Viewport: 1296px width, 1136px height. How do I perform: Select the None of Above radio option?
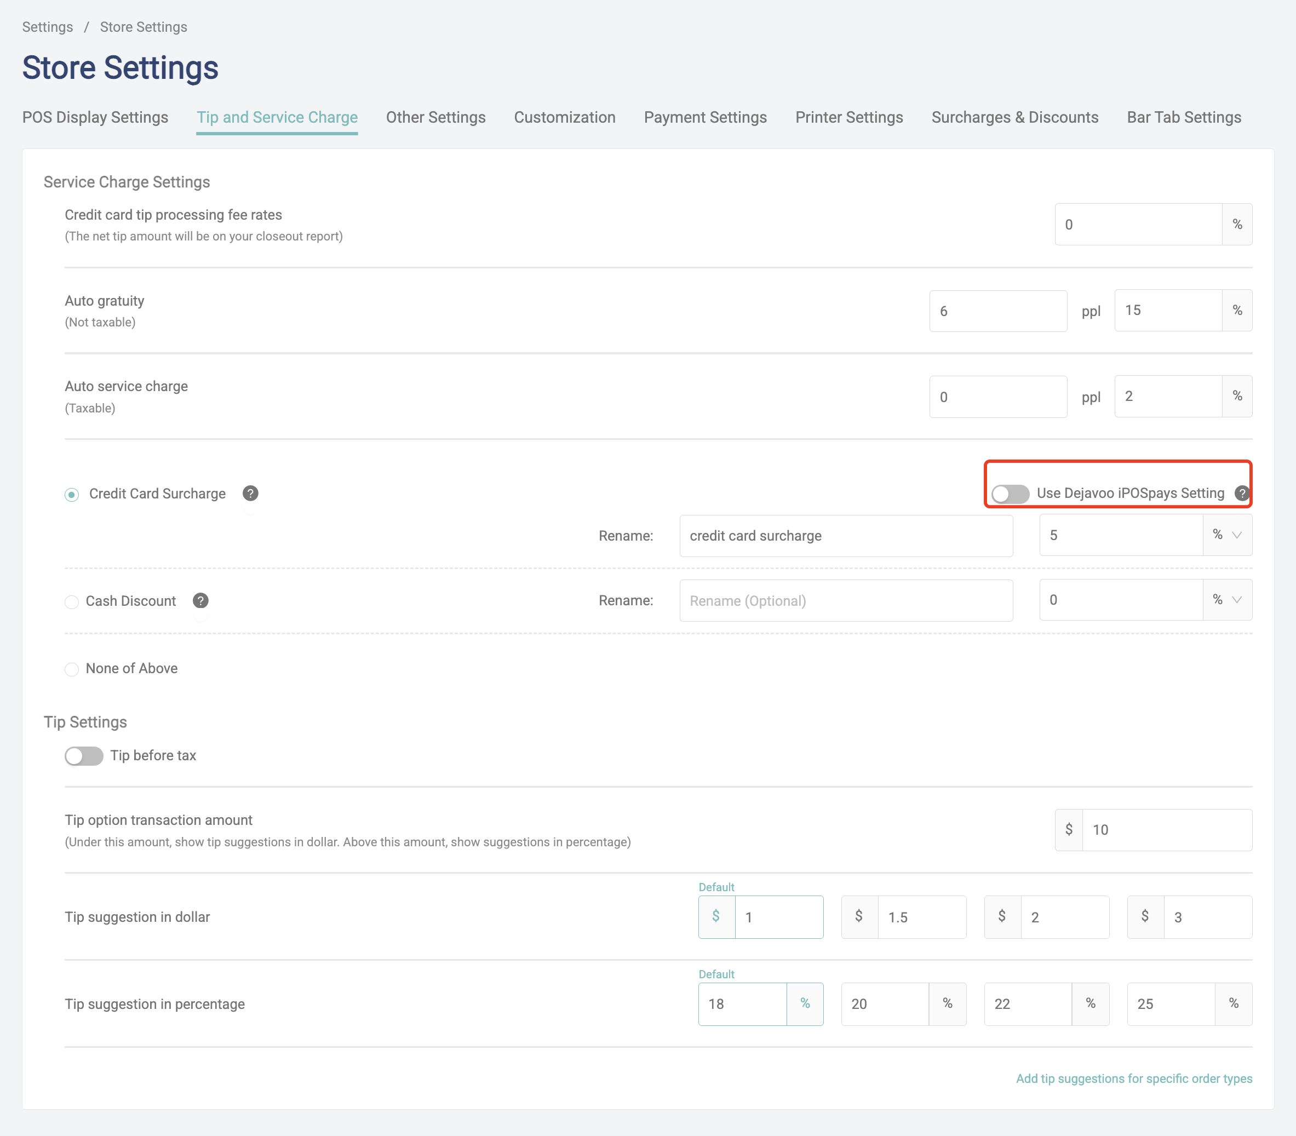pos(72,669)
